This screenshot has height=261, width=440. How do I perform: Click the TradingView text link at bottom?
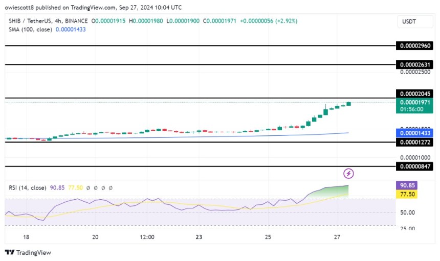click(34, 252)
